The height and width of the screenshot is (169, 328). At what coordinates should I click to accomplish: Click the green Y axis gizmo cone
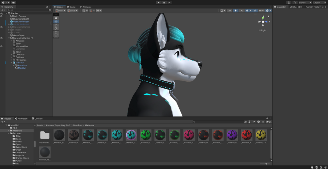[263, 18]
